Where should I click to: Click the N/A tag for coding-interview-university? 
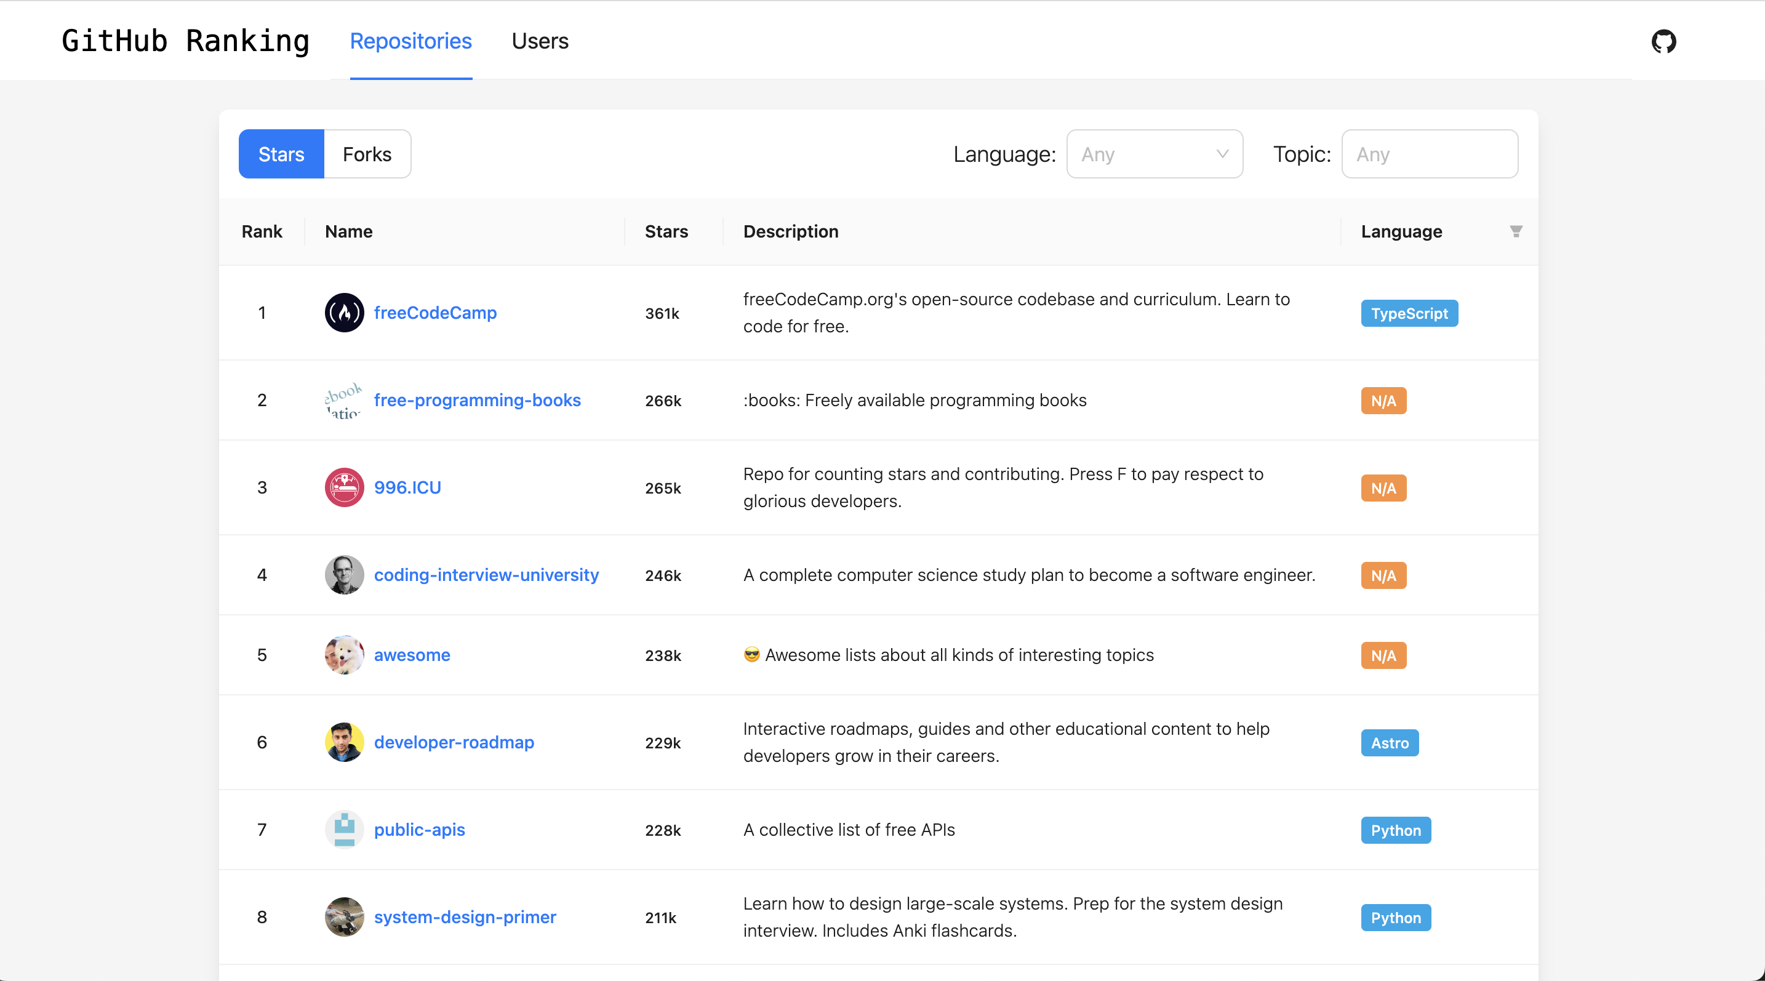[x=1383, y=575]
